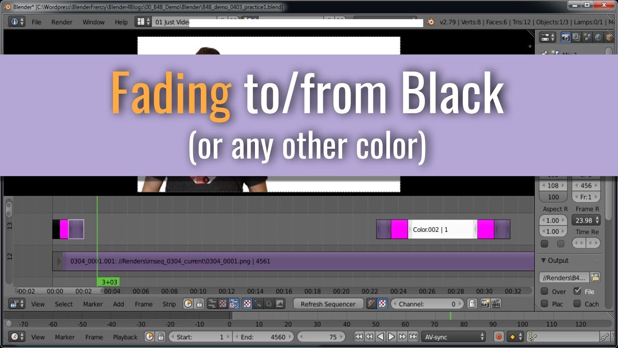Open the screen layout chooser icon
This screenshot has width=618, height=348.
pos(142,22)
